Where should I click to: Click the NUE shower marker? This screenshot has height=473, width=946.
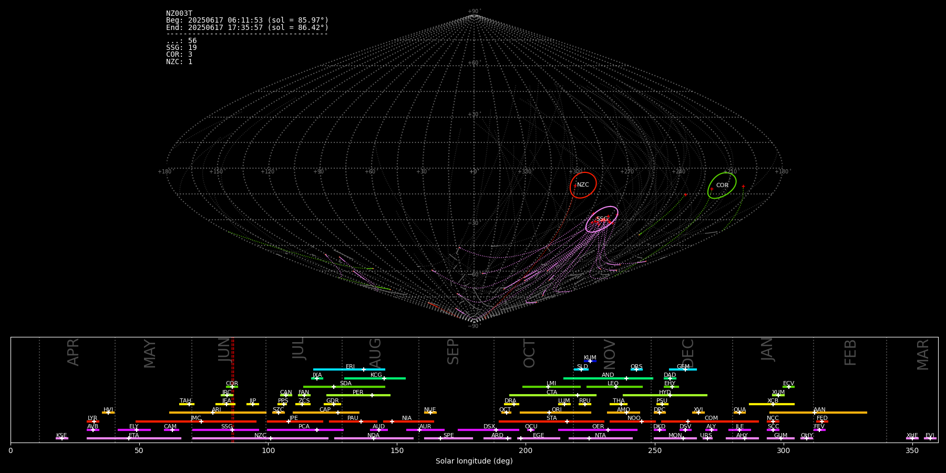click(430, 413)
